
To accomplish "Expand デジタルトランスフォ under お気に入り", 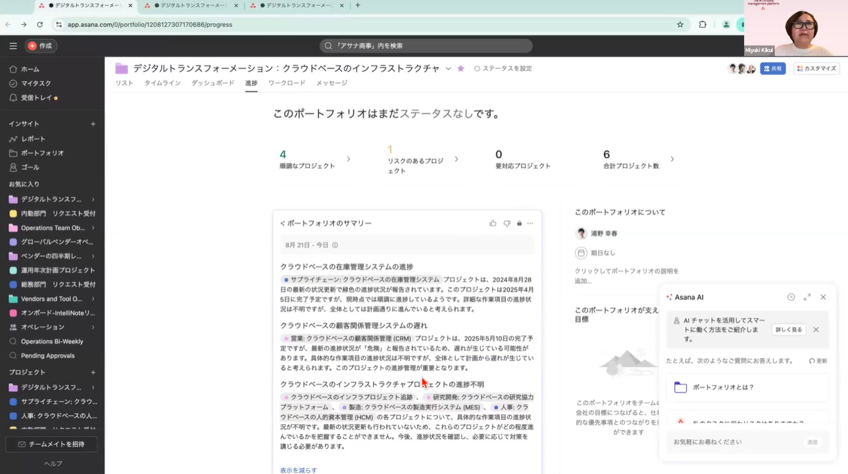I will point(91,199).
